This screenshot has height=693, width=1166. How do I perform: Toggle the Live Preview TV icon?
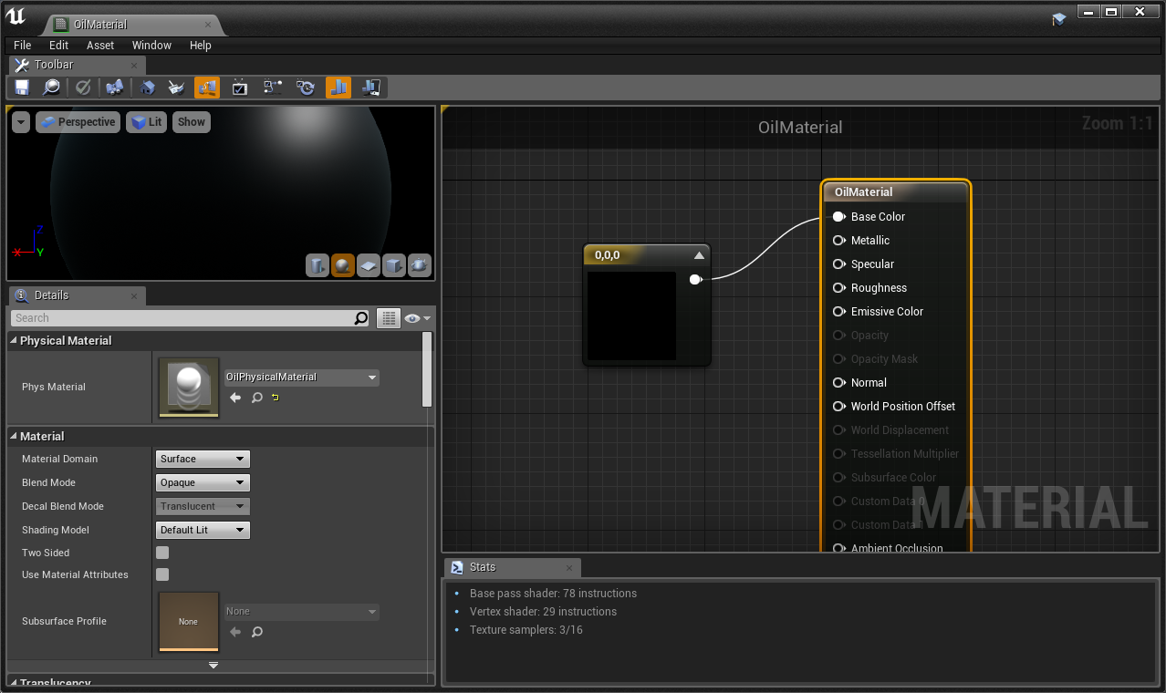pos(240,88)
